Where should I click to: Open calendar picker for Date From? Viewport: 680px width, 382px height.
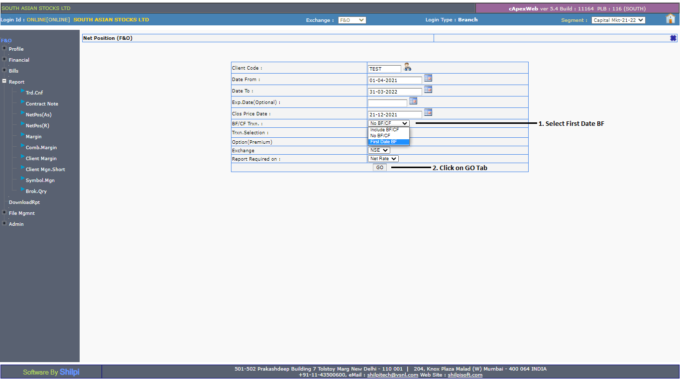pos(428,78)
